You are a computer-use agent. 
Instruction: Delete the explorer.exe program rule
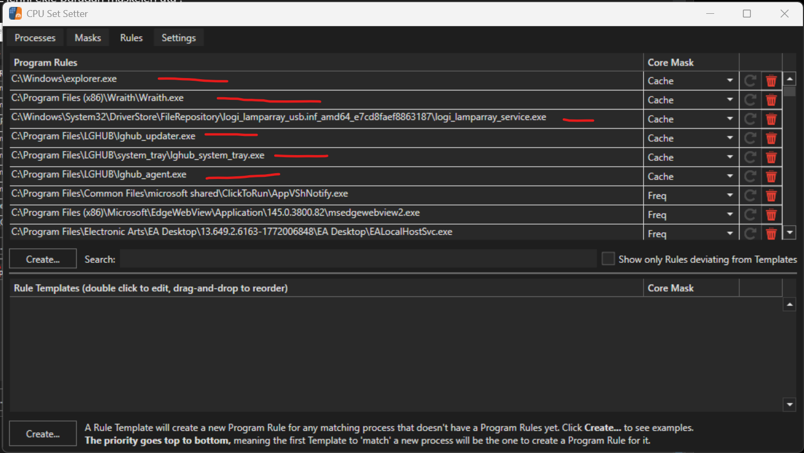771,81
